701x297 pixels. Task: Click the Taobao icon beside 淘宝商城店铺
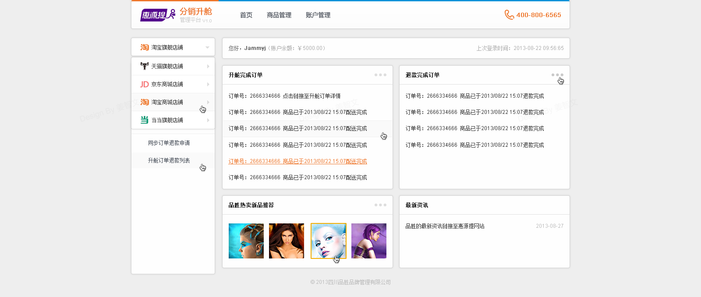pyautogui.click(x=145, y=102)
